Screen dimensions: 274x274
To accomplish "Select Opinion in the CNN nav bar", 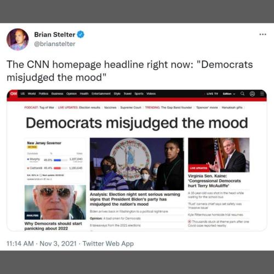I will (x=71, y=94).
